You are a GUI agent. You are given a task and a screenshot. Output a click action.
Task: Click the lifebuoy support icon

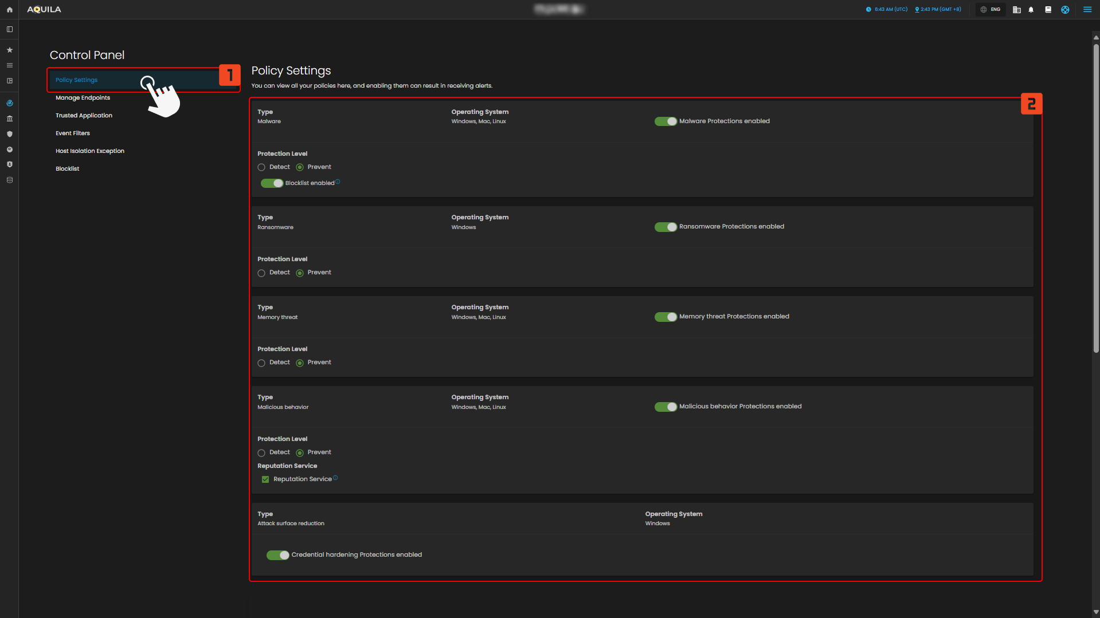pyautogui.click(x=1065, y=10)
